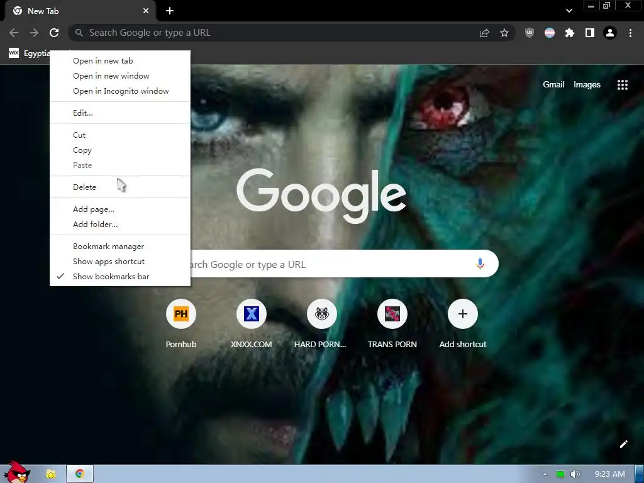Go back using the back arrow
The height and width of the screenshot is (483, 644).
14,33
